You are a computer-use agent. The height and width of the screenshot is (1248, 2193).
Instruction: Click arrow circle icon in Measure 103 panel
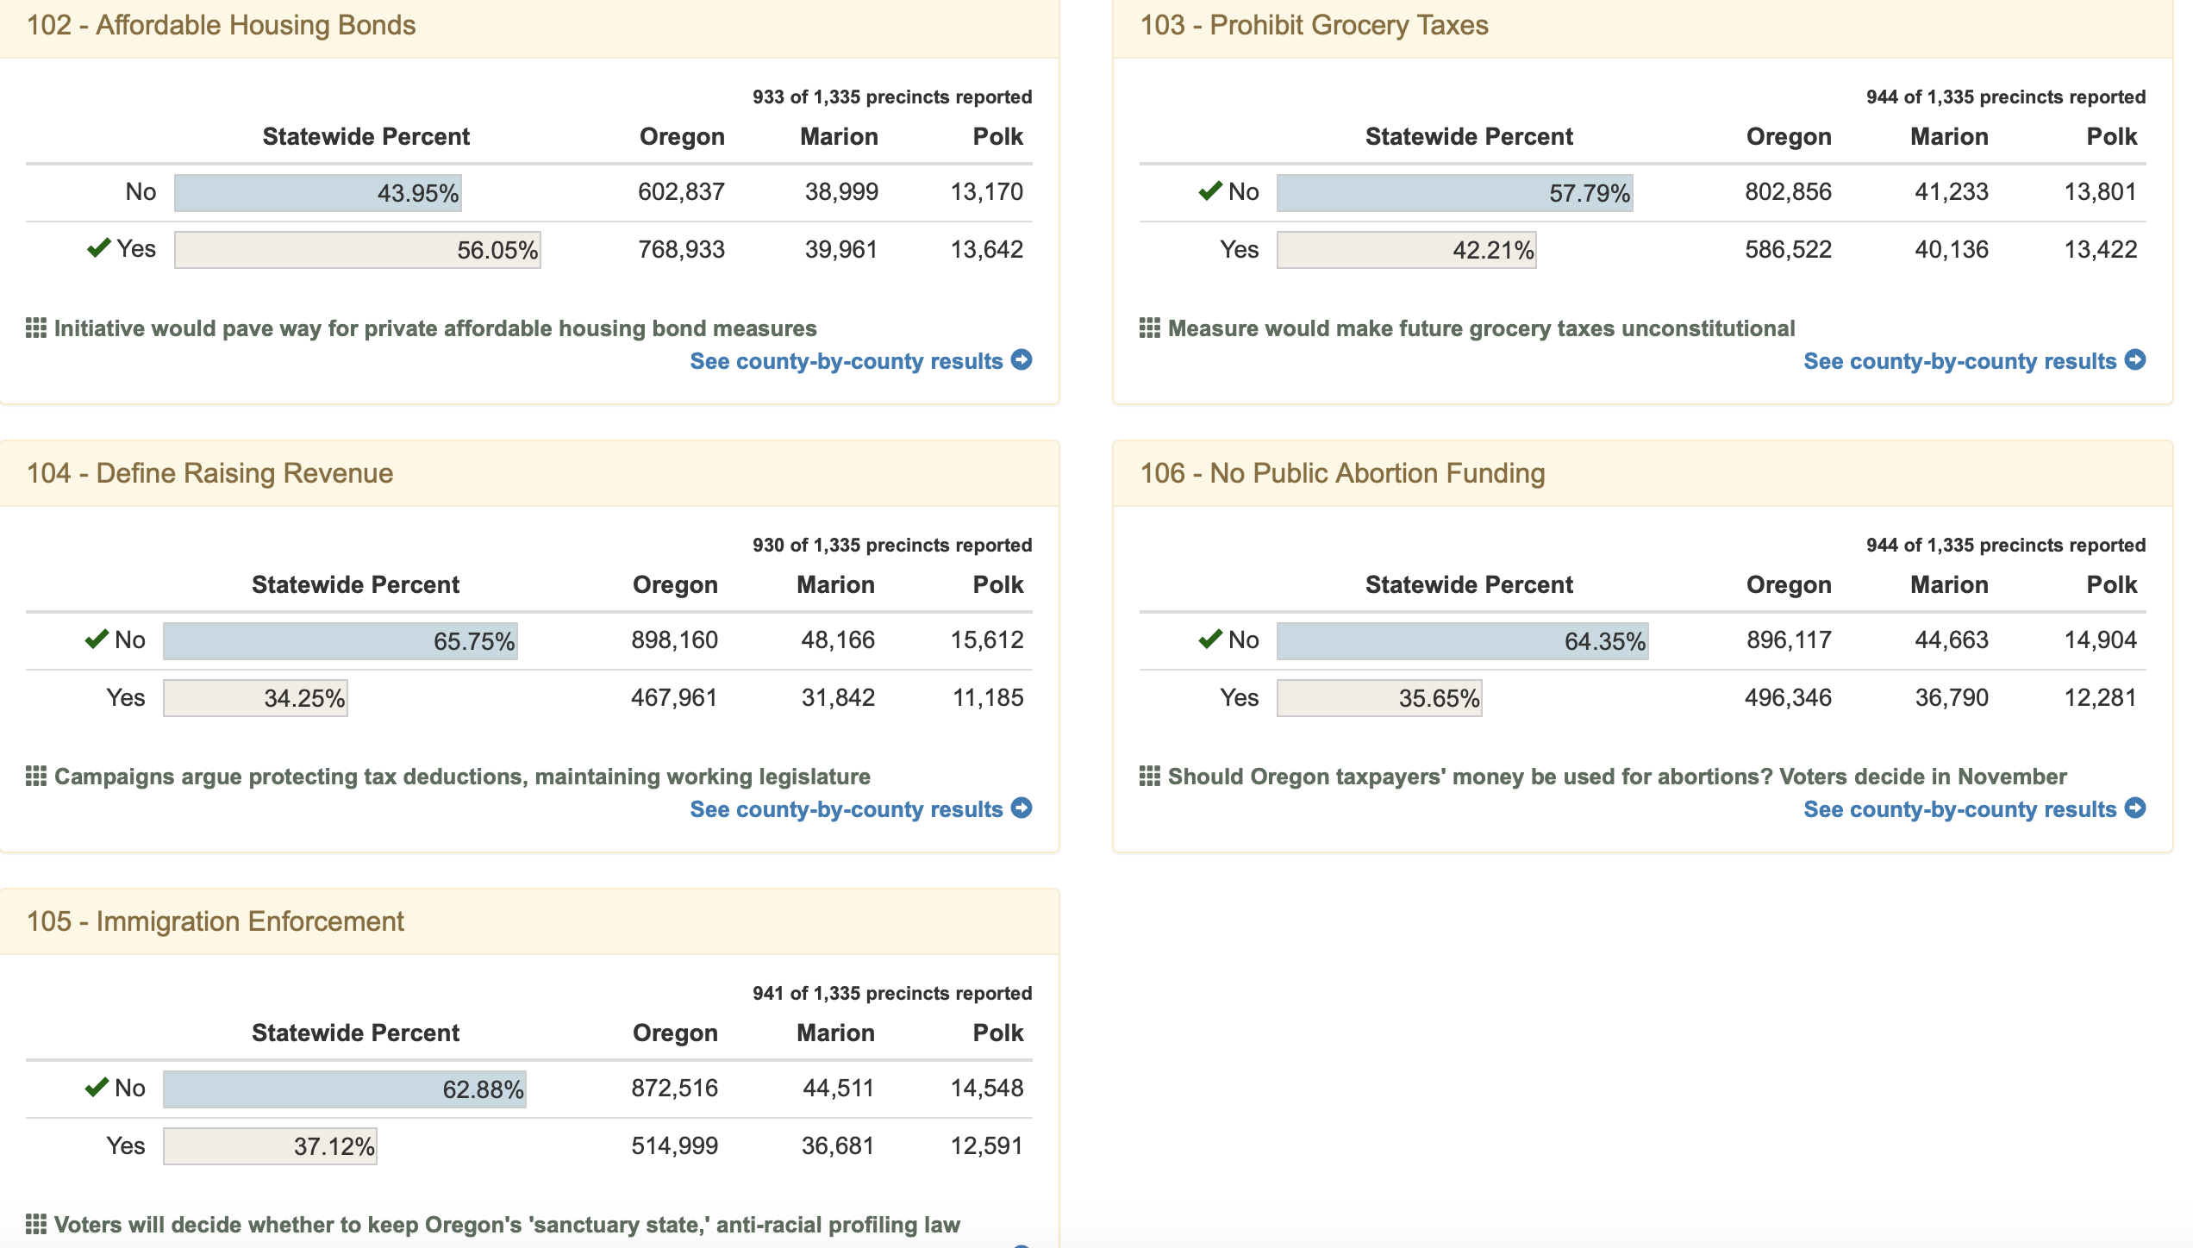point(2135,360)
